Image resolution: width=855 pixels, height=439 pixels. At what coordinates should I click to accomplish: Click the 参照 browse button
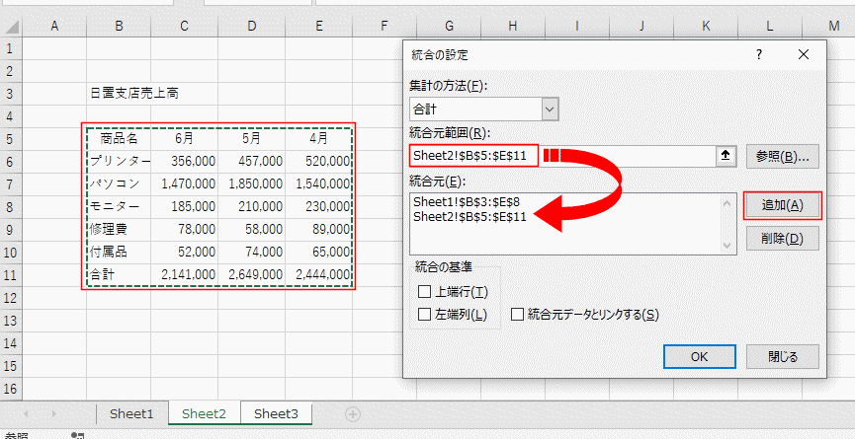coord(781,156)
